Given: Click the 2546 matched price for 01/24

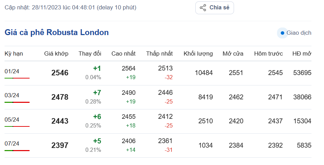Looking at the screenshot, I should (60, 73).
